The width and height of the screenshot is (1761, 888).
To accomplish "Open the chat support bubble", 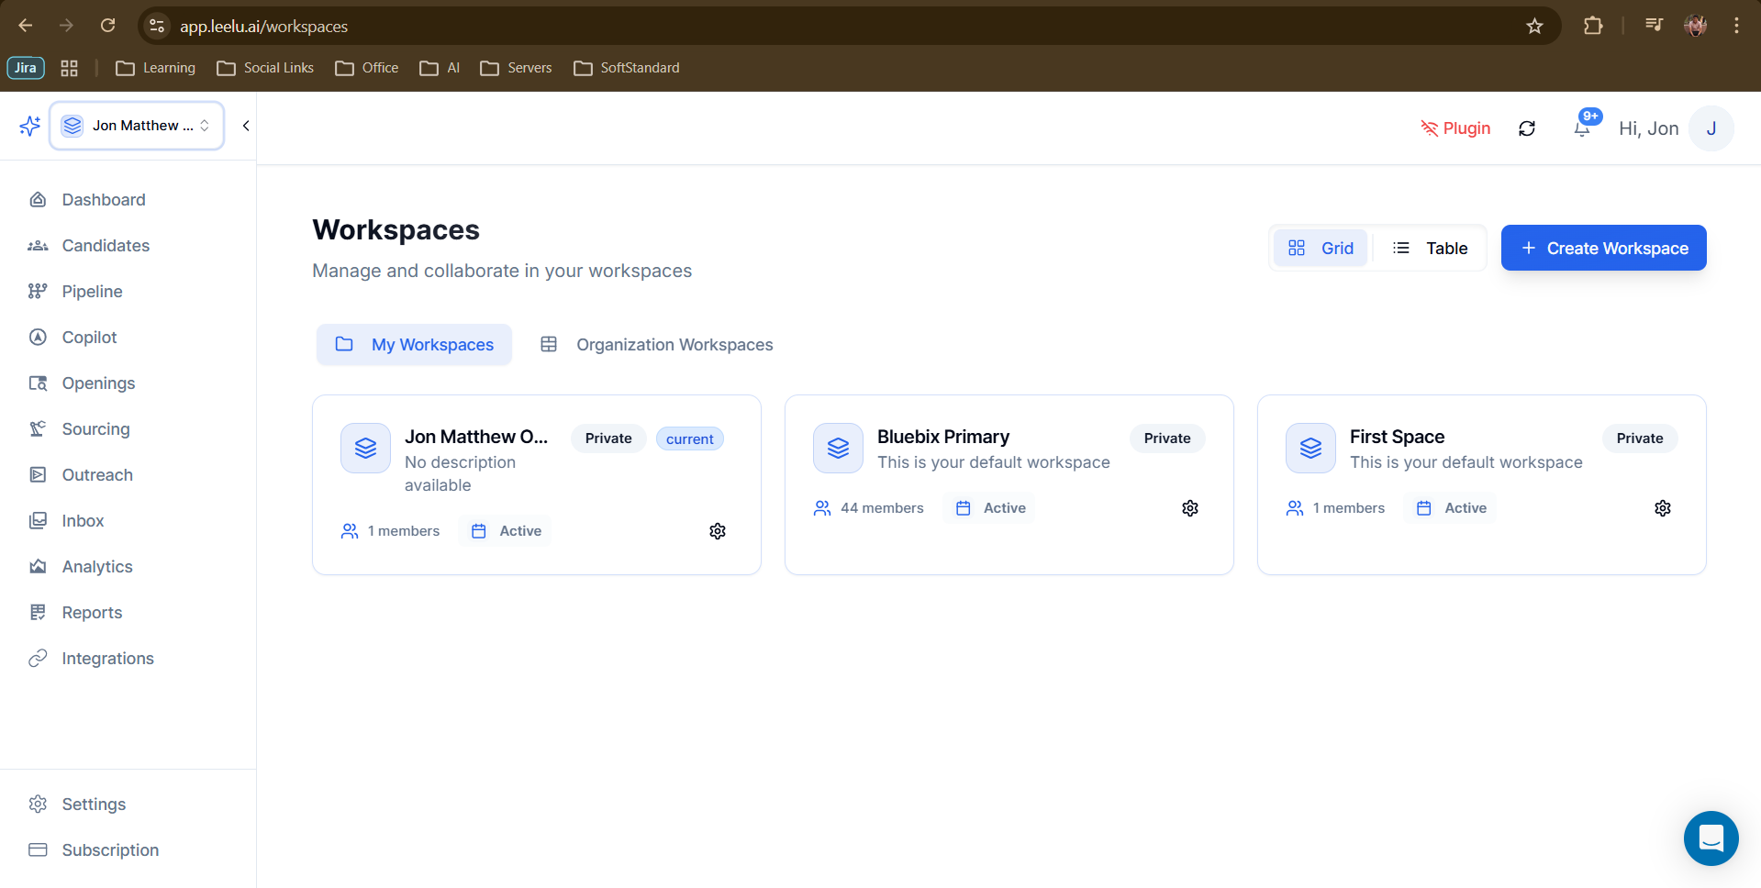I will pos(1711,838).
